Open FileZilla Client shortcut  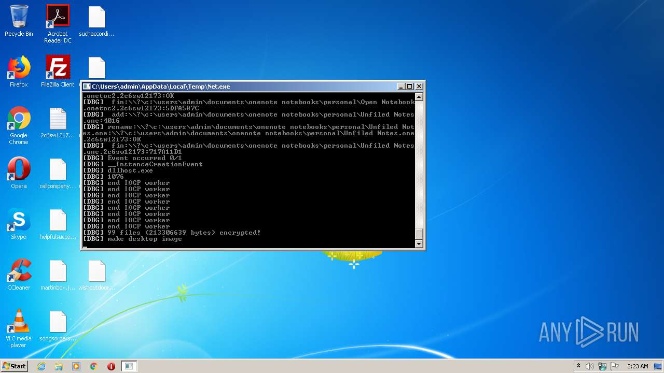click(58, 72)
